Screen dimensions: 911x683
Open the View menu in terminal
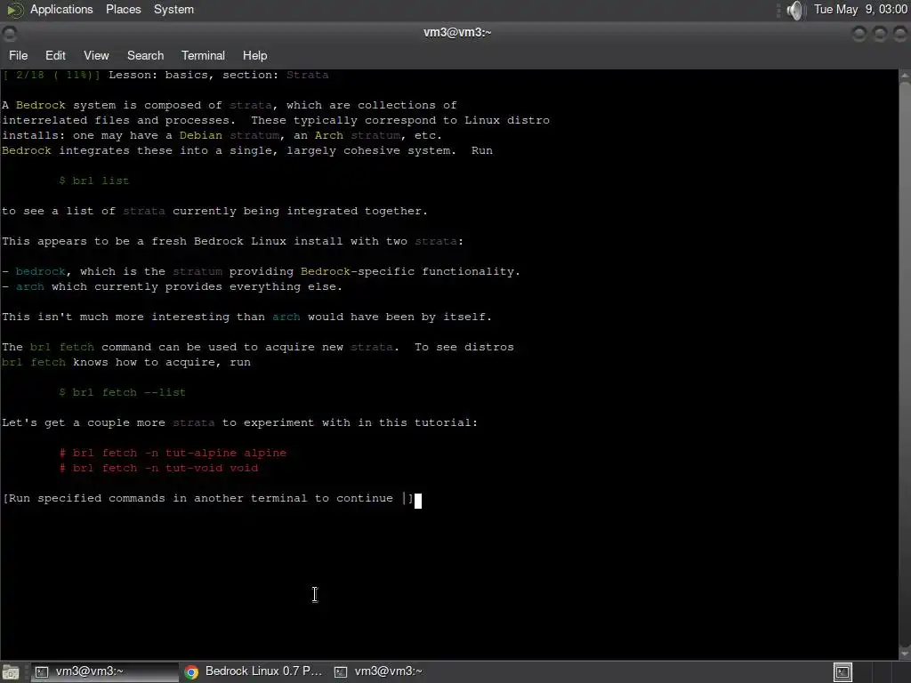pos(96,55)
